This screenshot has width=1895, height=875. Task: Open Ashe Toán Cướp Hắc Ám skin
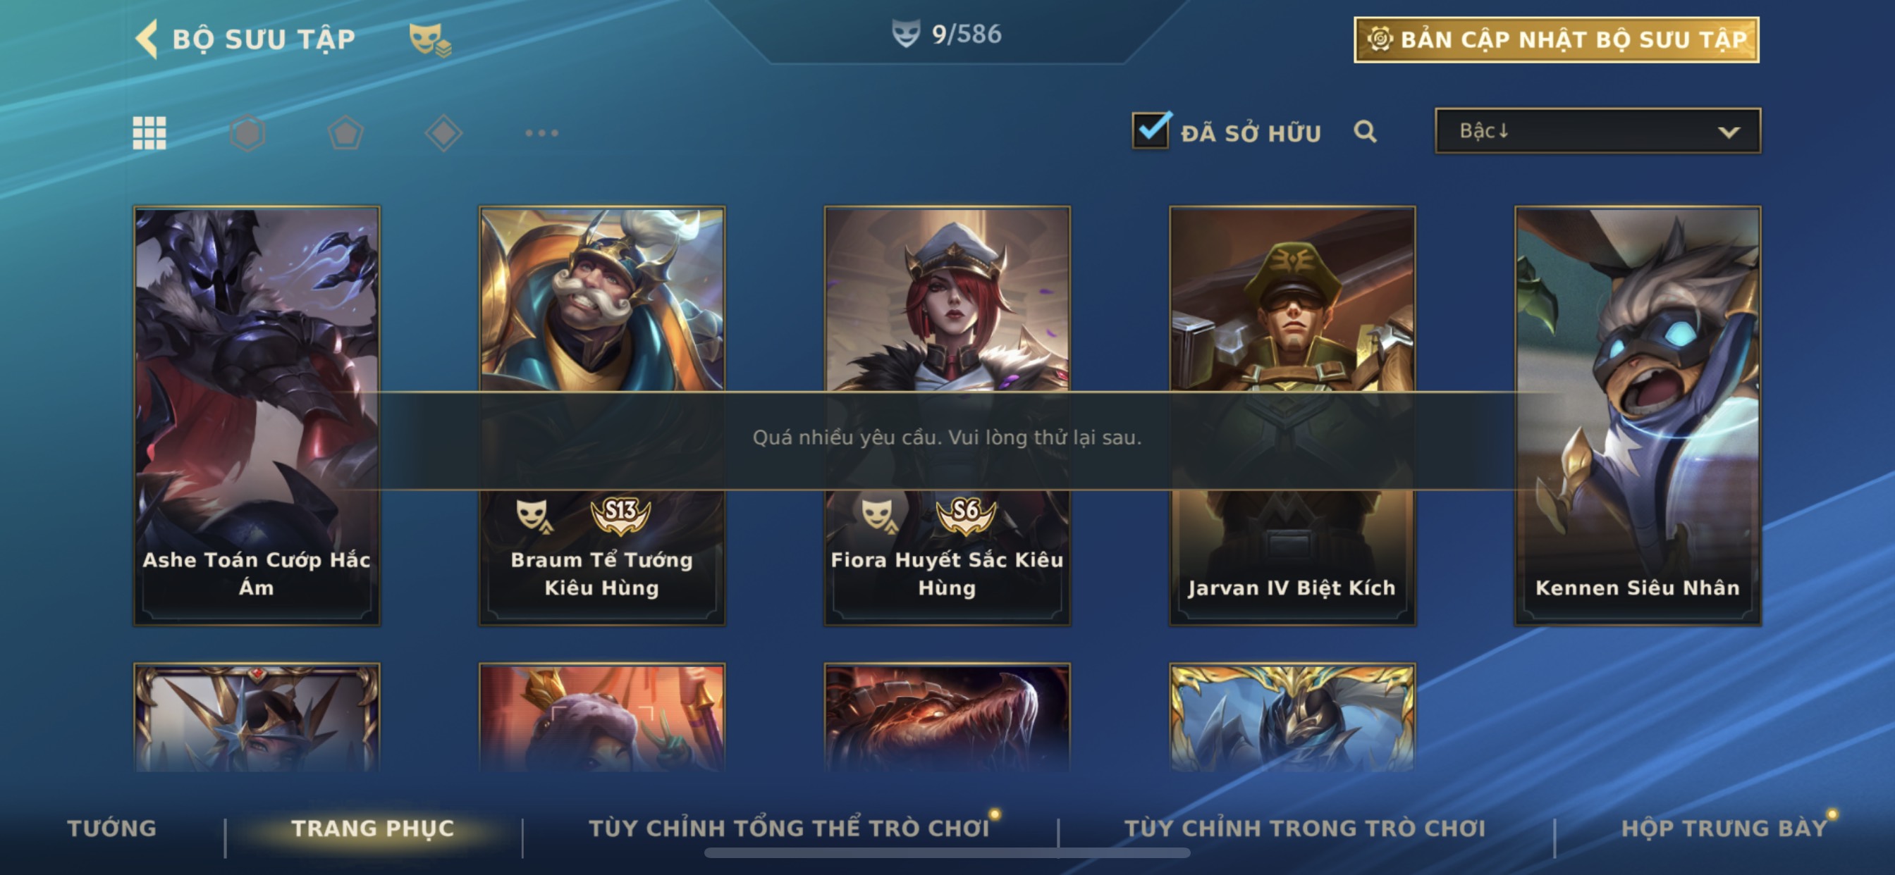point(257,416)
